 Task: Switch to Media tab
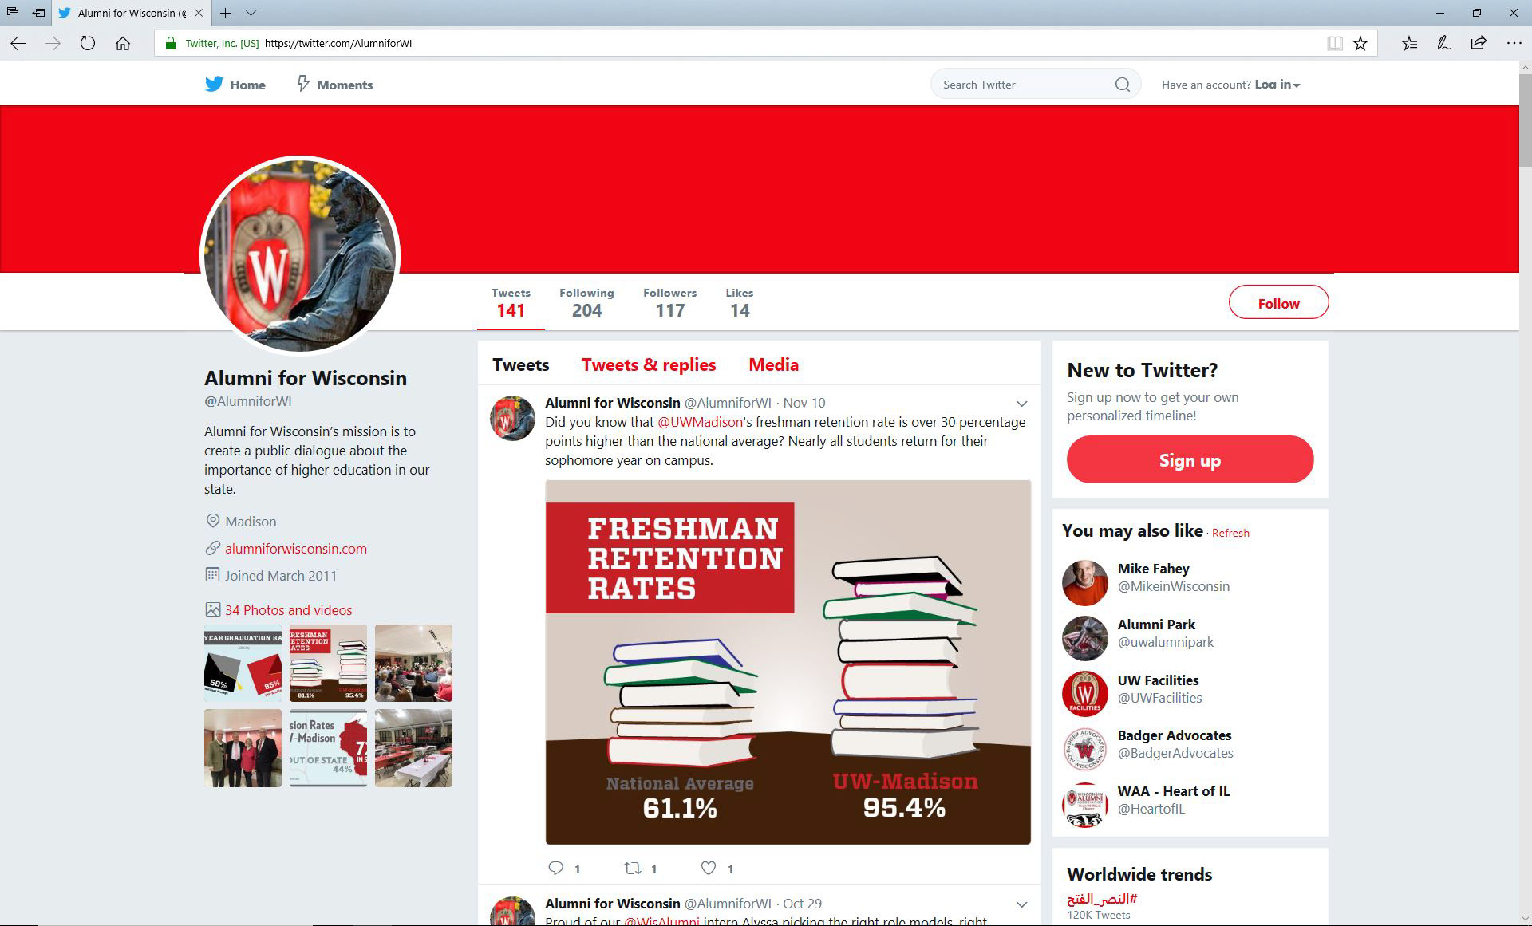pyautogui.click(x=773, y=364)
